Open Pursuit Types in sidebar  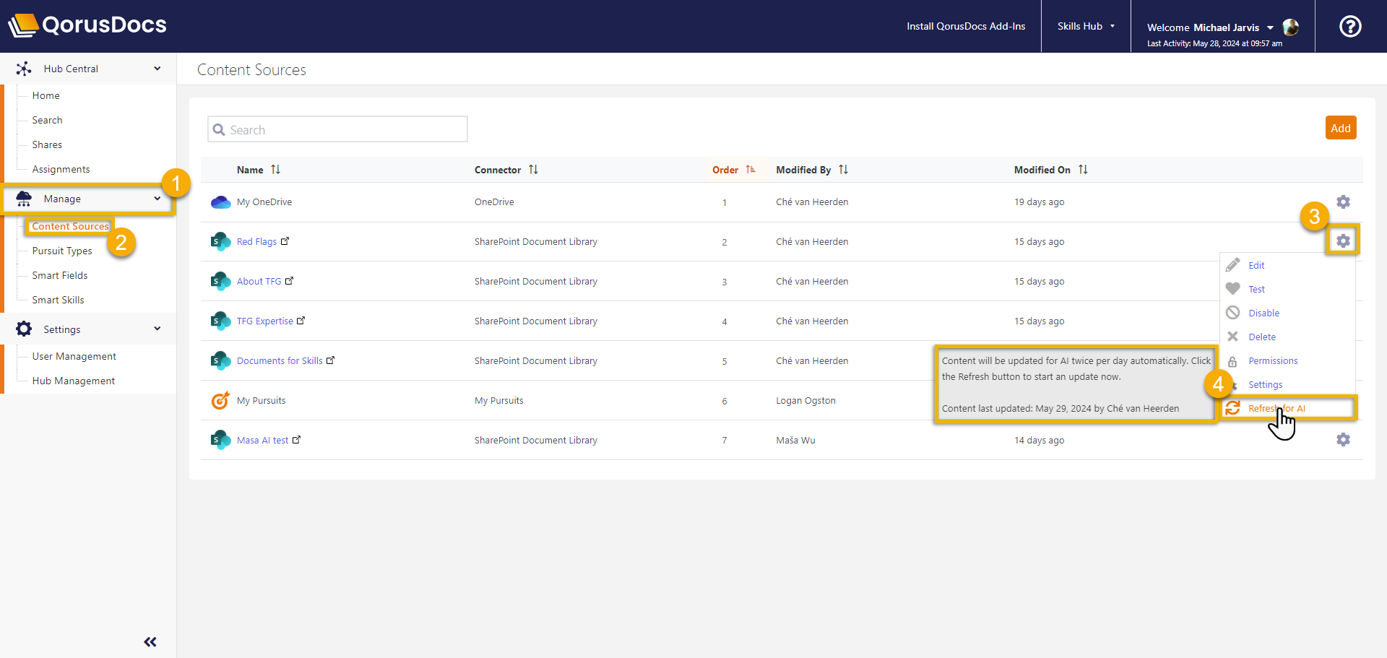(62, 251)
